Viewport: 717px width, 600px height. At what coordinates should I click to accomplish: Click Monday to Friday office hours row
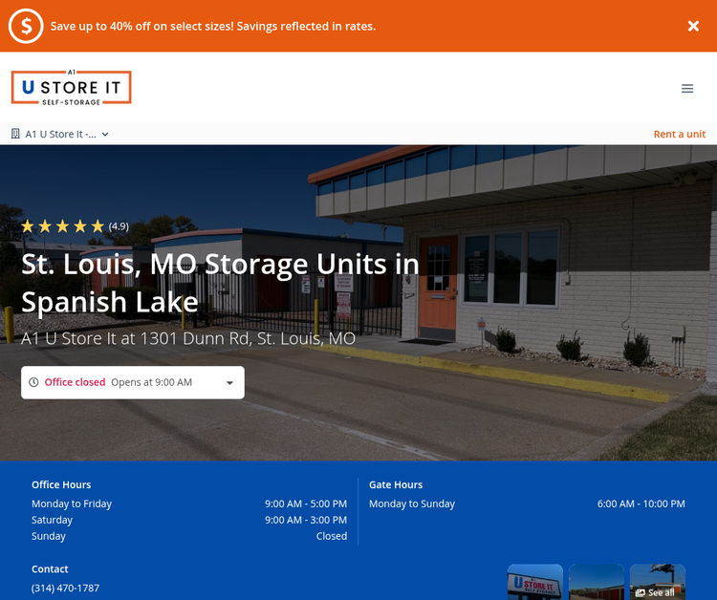click(189, 504)
